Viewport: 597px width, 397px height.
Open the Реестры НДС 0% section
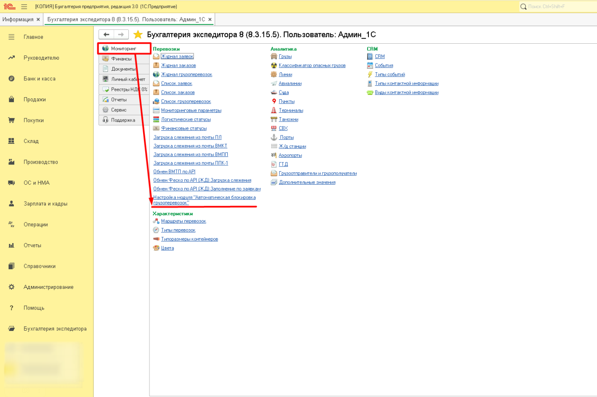pos(128,90)
